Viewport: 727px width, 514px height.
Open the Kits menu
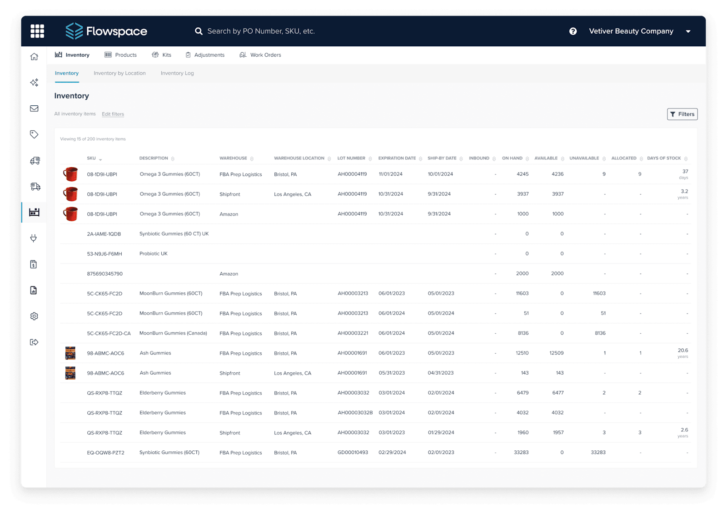161,55
